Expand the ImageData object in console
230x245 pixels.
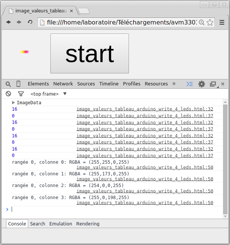click(x=14, y=102)
